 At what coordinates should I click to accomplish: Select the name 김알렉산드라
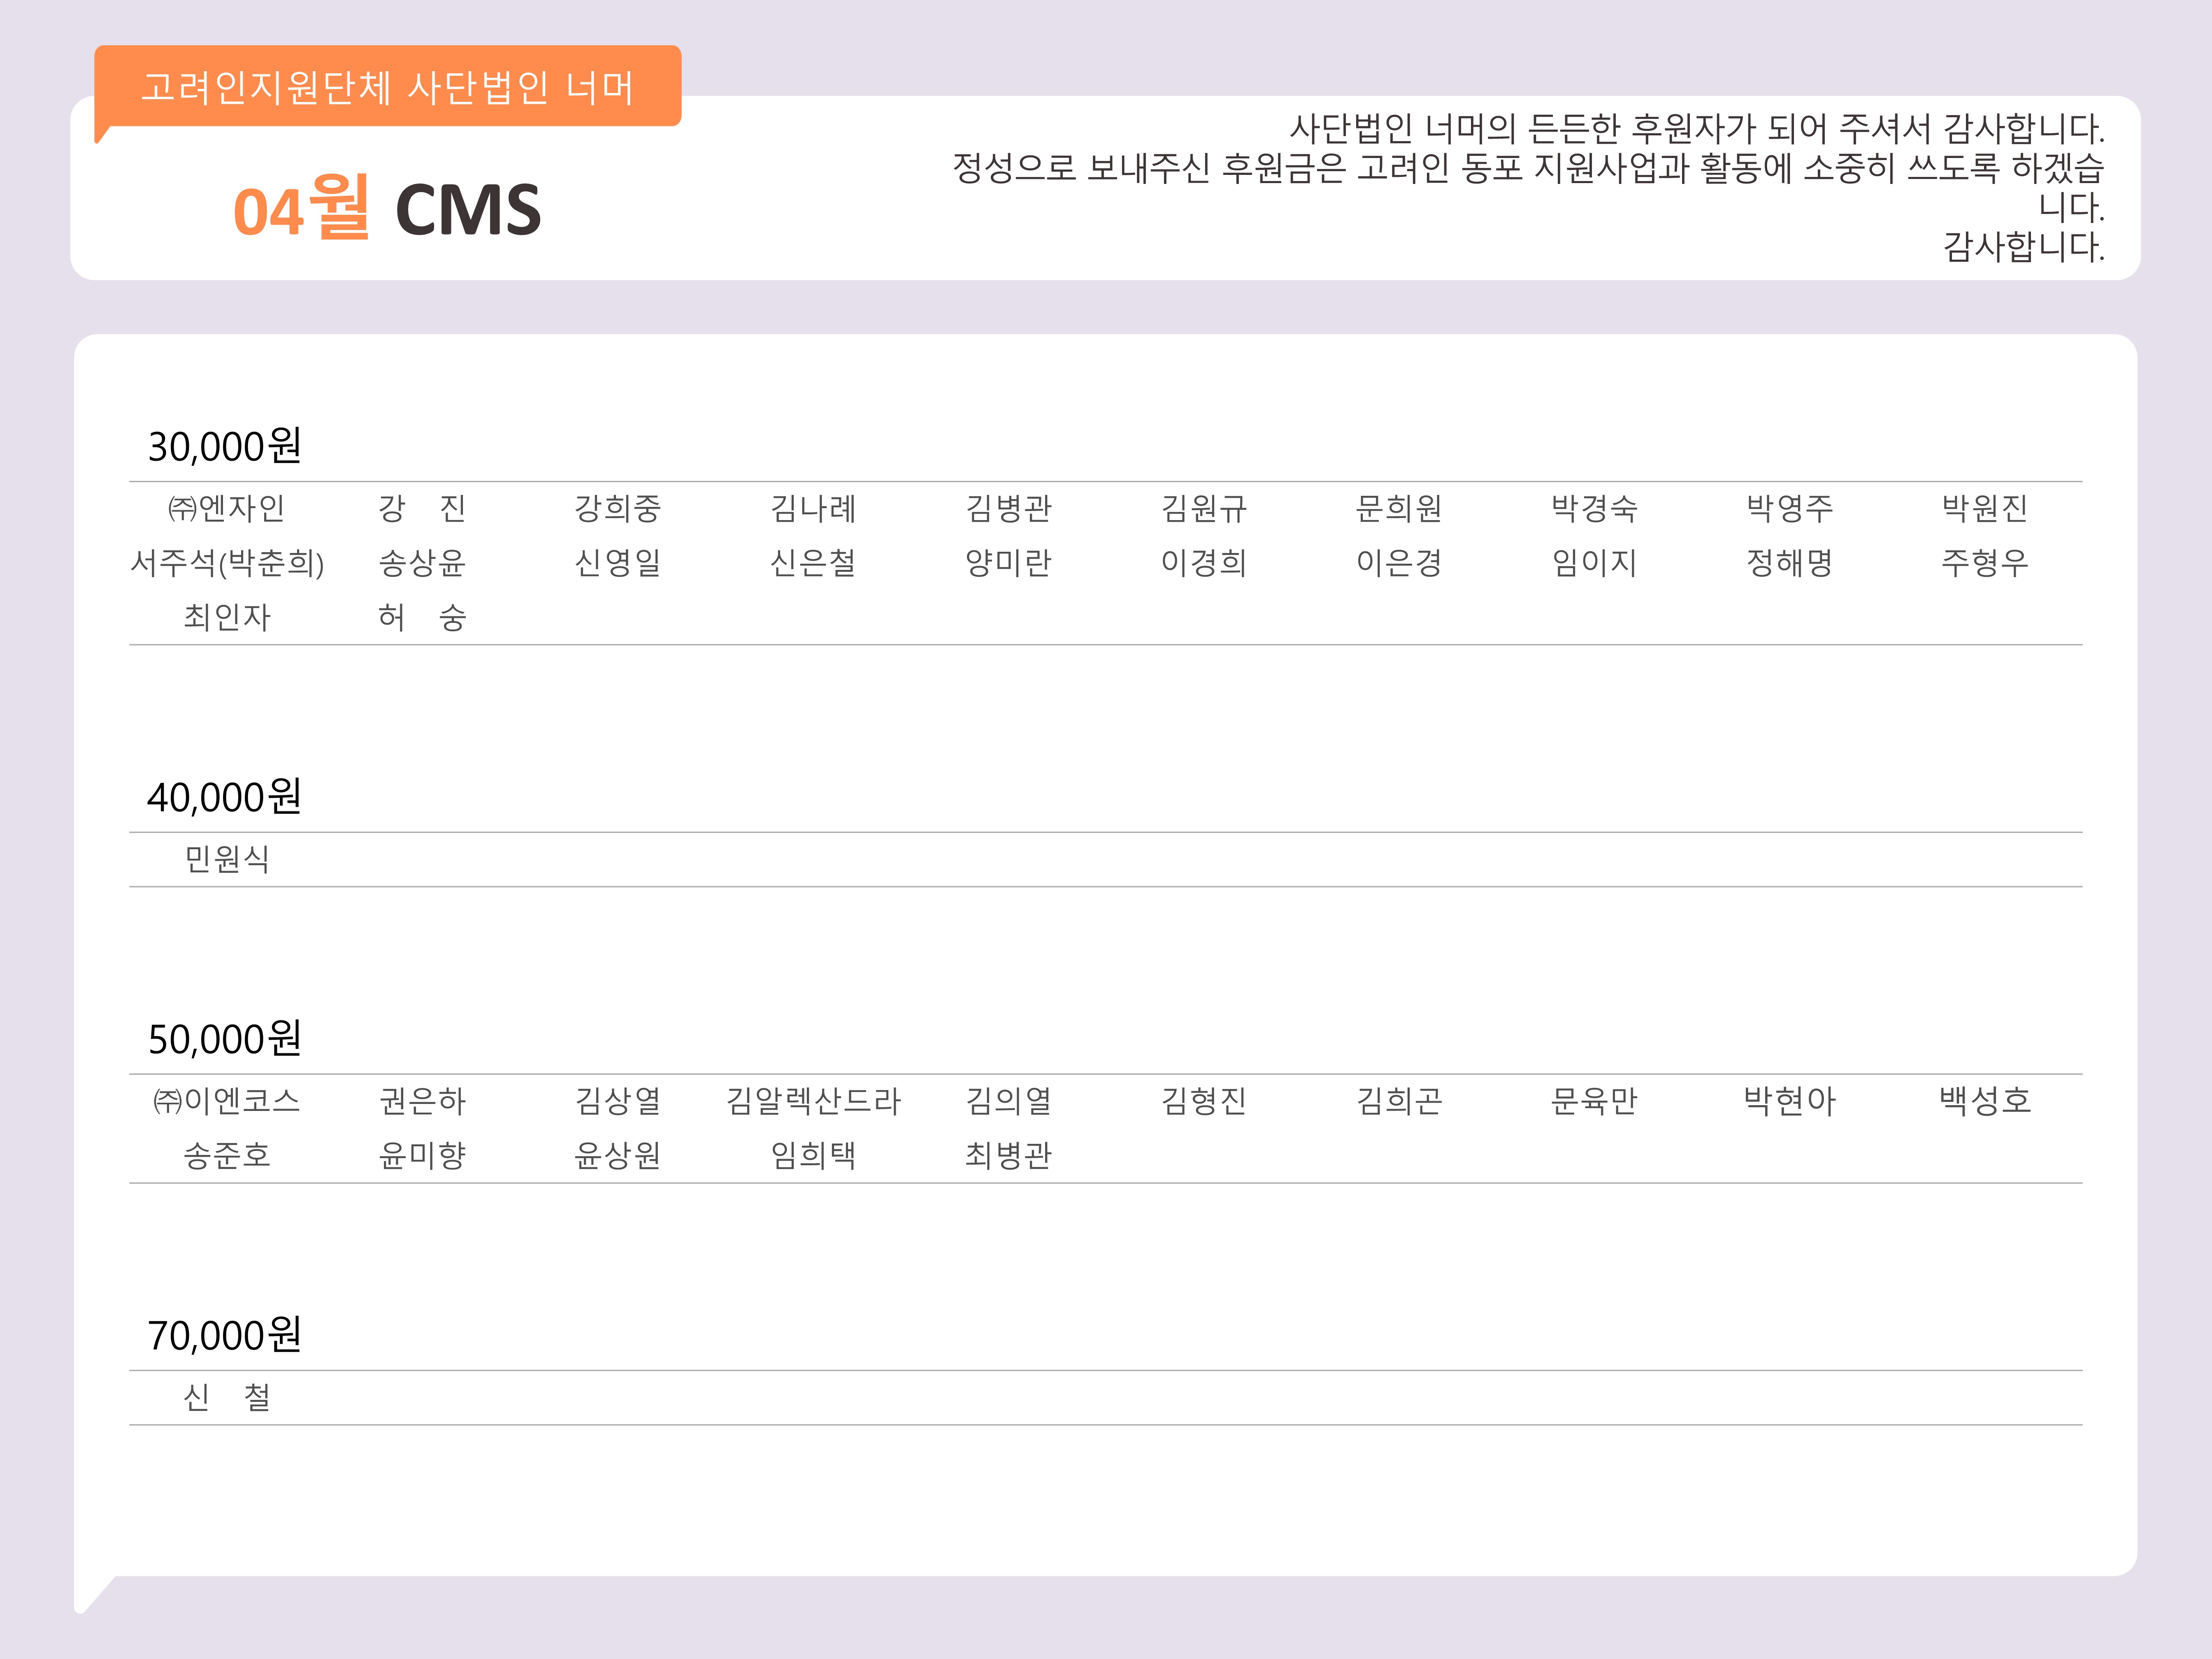[x=813, y=1101]
